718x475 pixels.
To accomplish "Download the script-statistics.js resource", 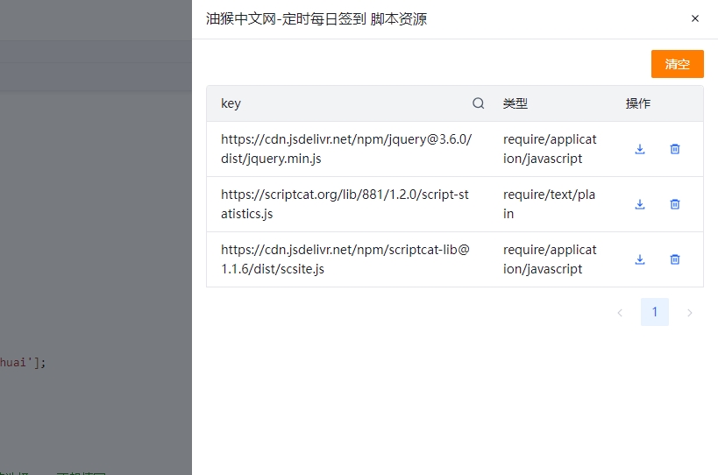I will [640, 204].
